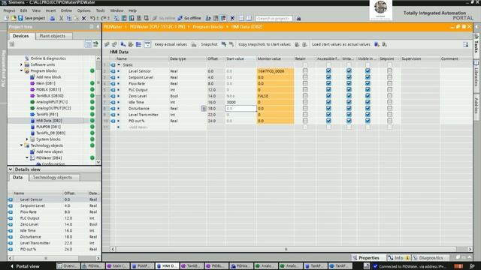Screen dimensions: 481x270
Task: Click the Go offline button
Action: click(189, 18)
